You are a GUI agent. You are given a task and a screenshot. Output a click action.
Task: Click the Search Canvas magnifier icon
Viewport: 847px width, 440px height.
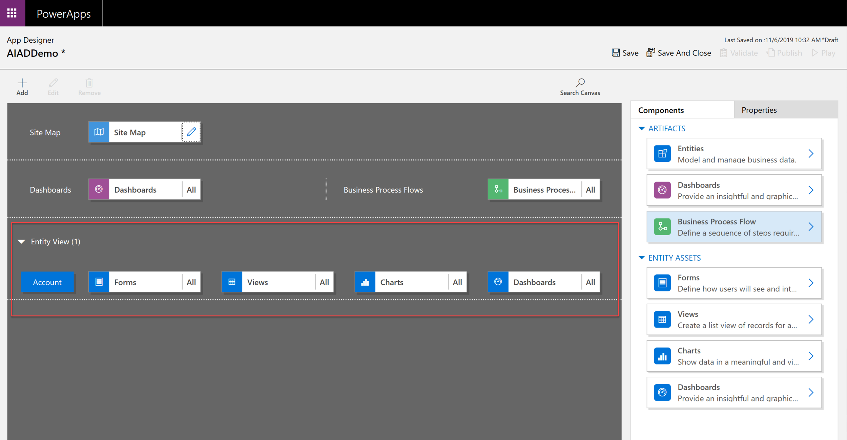coord(580,83)
